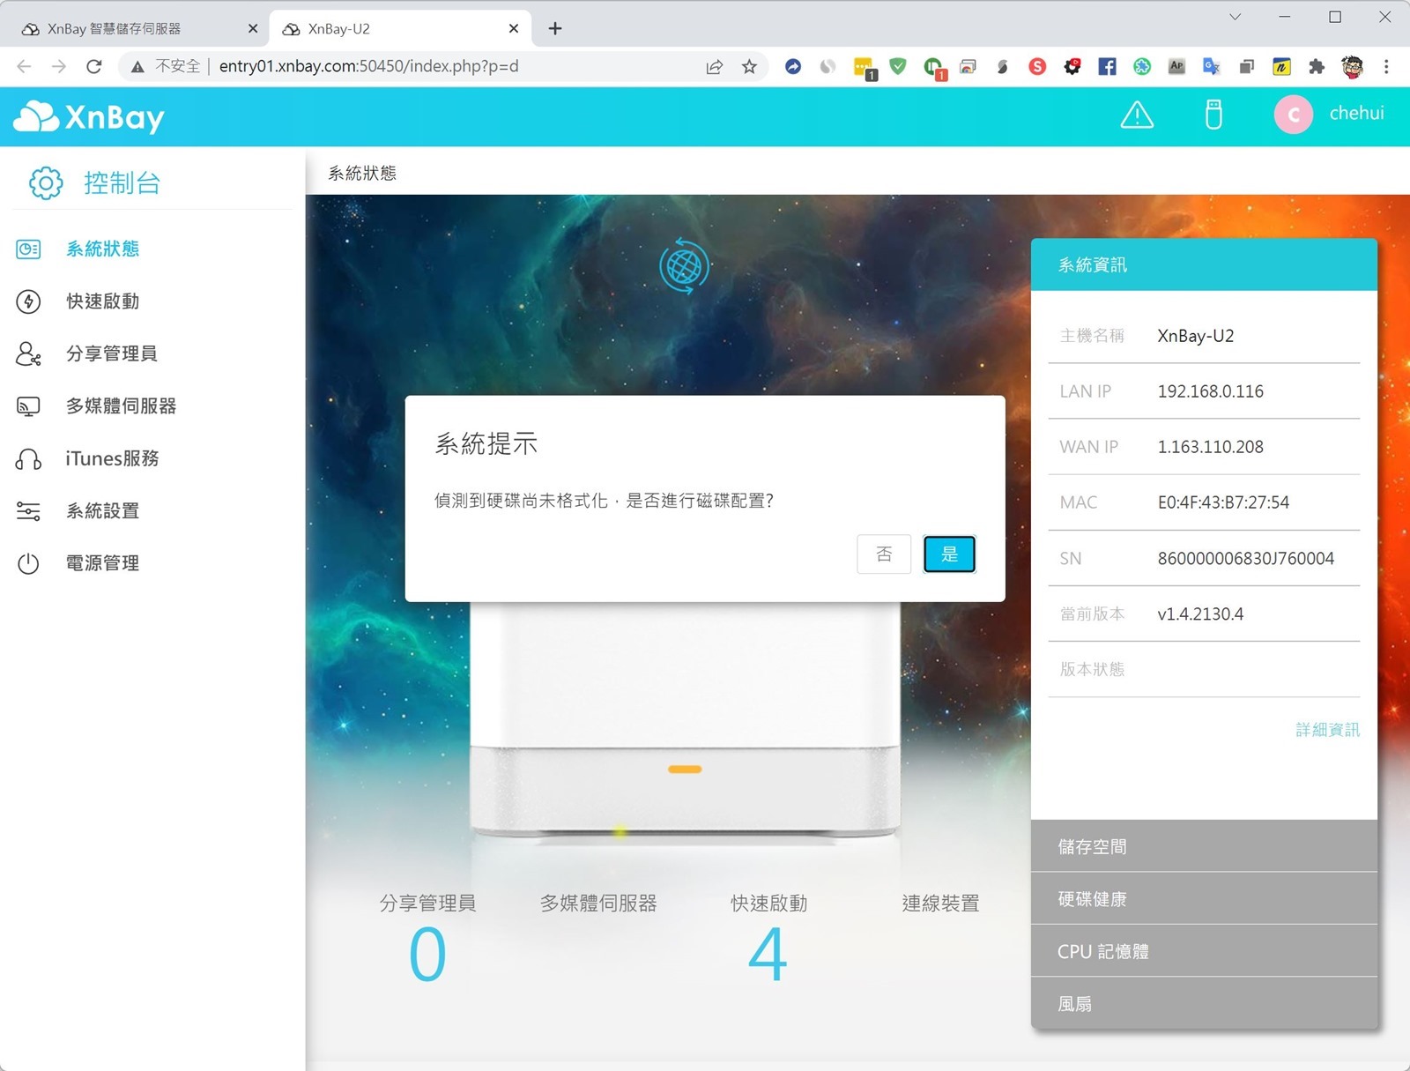Screen dimensions: 1410x1071
Task: Expand the CPU 記憶體 section
Action: point(1204,952)
